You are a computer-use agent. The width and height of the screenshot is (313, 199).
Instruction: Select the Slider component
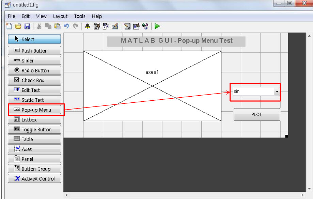point(34,60)
